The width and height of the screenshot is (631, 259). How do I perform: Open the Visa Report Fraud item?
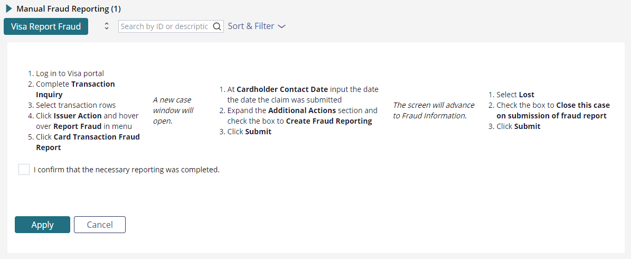click(46, 26)
